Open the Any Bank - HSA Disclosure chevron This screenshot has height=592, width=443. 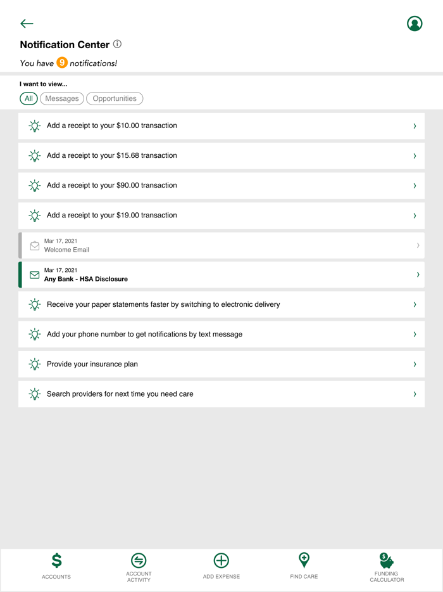[x=417, y=274]
